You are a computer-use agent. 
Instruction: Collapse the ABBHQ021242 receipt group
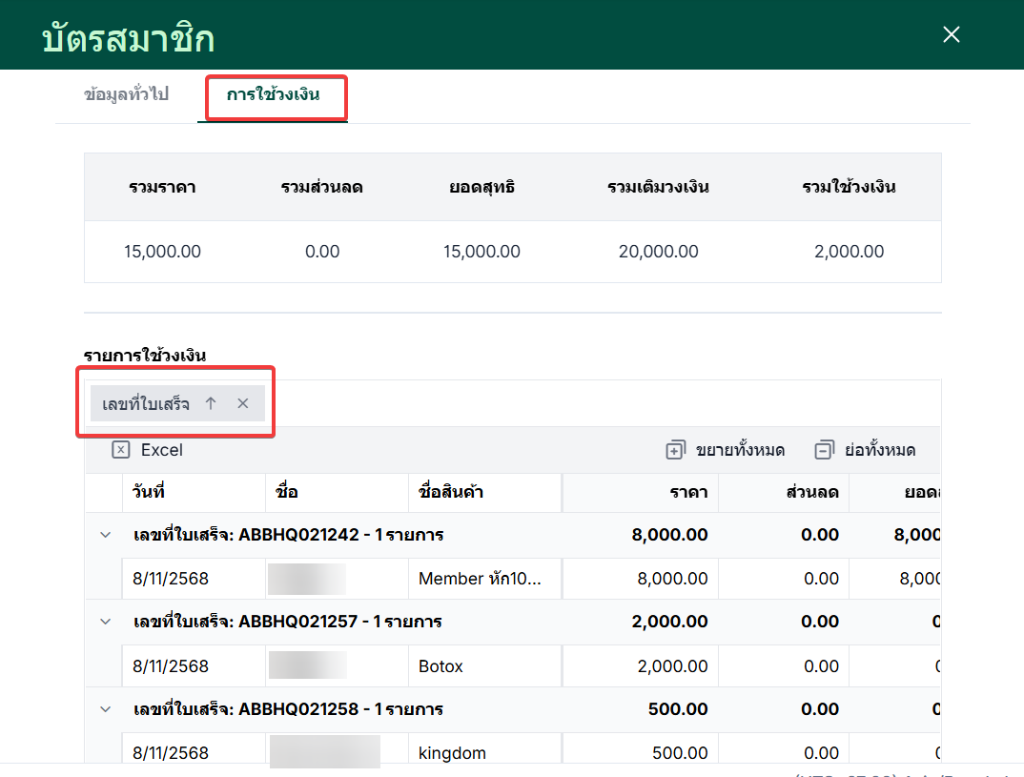pyautogui.click(x=105, y=535)
